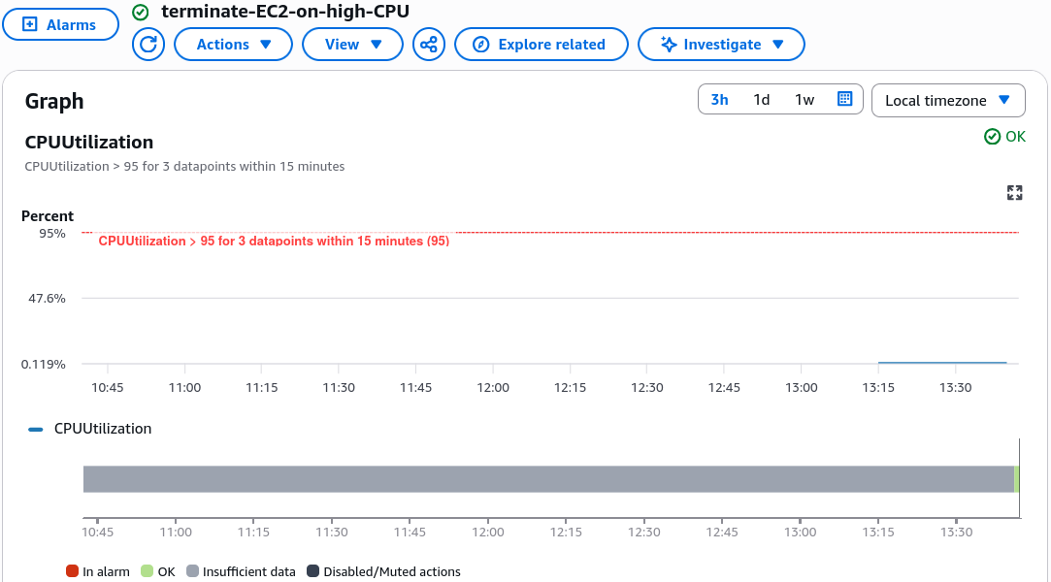Click the Explore related button
The height and width of the screenshot is (582, 1051).
click(x=542, y=45)
